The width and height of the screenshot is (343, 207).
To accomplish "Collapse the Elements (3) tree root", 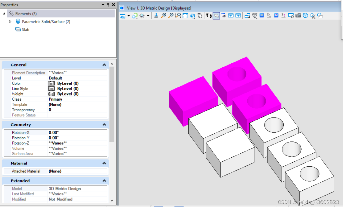I will [x=4, y=14].
